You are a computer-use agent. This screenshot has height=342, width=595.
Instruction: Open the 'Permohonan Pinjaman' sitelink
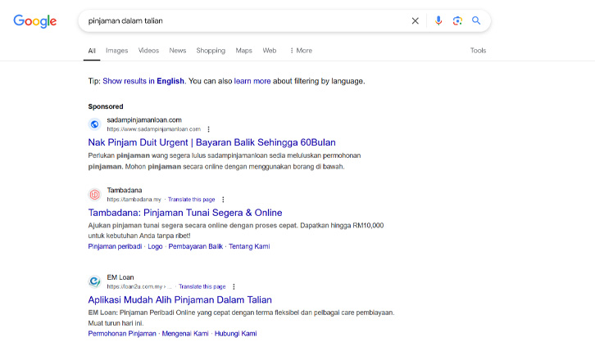[x=122, y=334]
